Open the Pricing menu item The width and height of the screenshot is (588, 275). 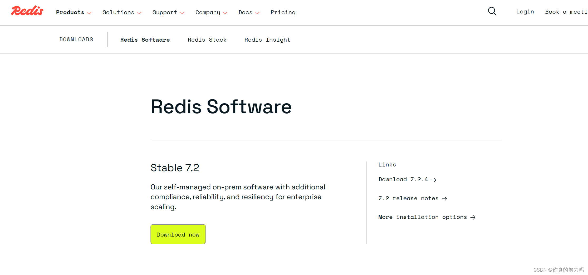(x=283, y=12)
